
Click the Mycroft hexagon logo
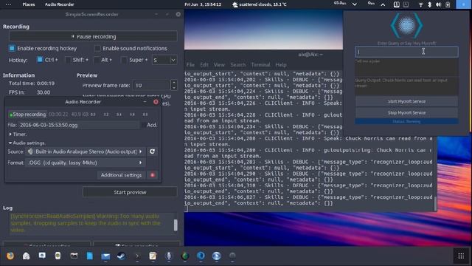click(x=406, y=25)
